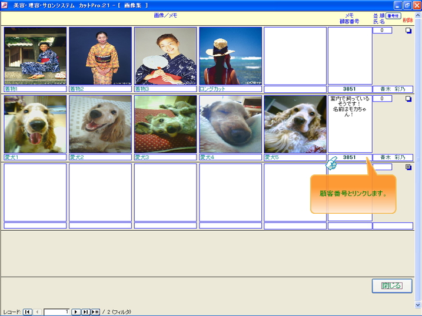Minimize the カットPro.21 window
422x316 pixels.
[398, 5]
